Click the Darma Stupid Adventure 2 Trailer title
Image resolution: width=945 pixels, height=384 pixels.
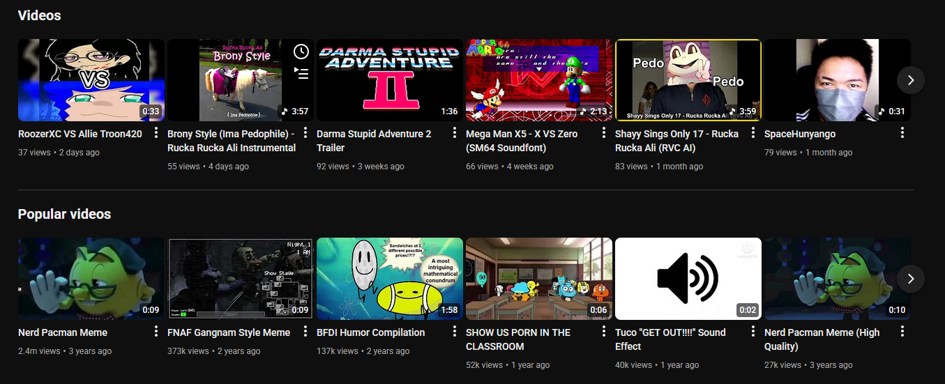tap(374, 141)
